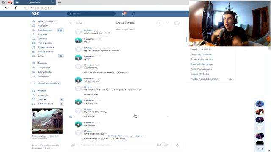Select friend Полина Третьяк in right list
The width and height of the screenshot is (271, 152).
201,54
